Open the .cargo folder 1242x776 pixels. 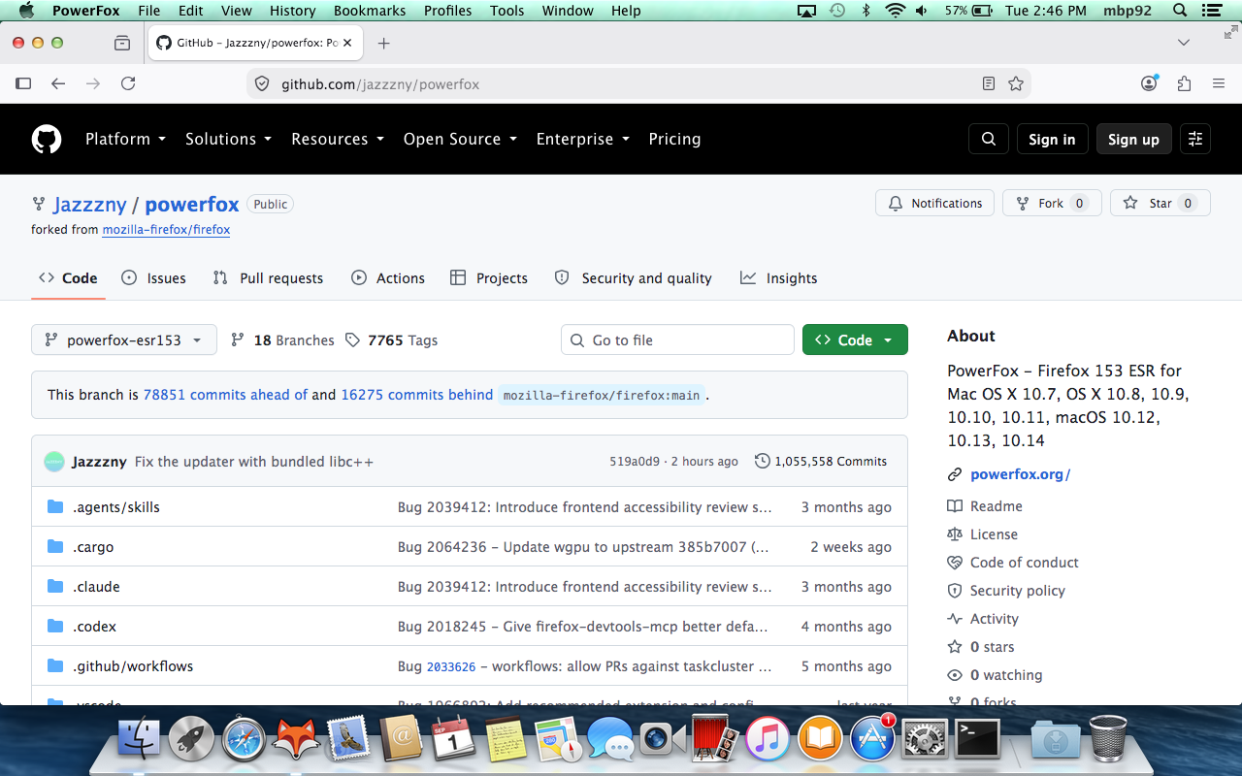[x=93, y=547]
